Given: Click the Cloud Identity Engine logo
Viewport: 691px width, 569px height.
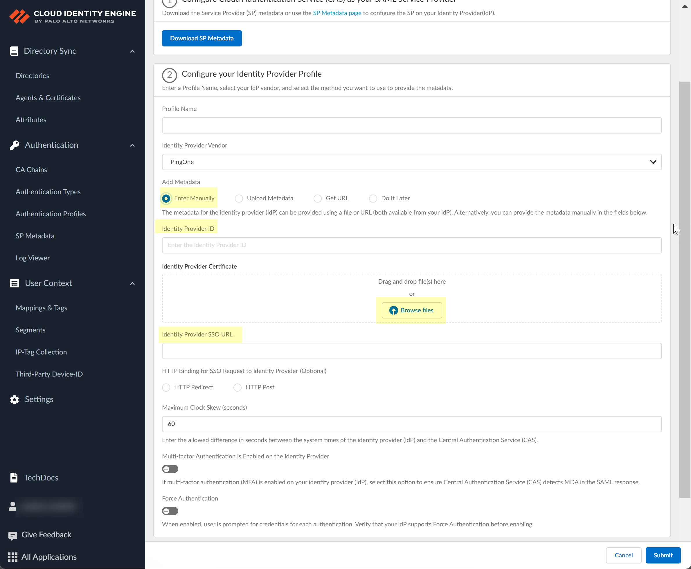Looking at the screenshot, I should pyautogui.click(x=19, y=16).
